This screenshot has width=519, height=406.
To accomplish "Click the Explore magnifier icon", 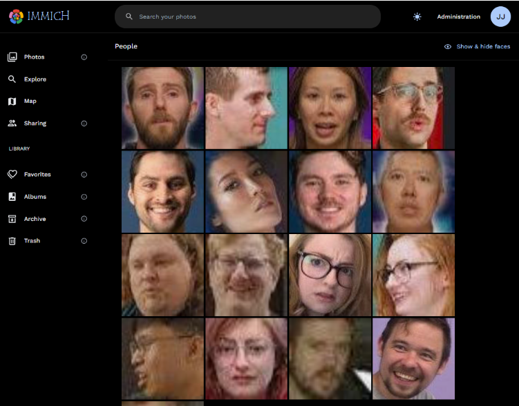I will click(x=12, y=79).
